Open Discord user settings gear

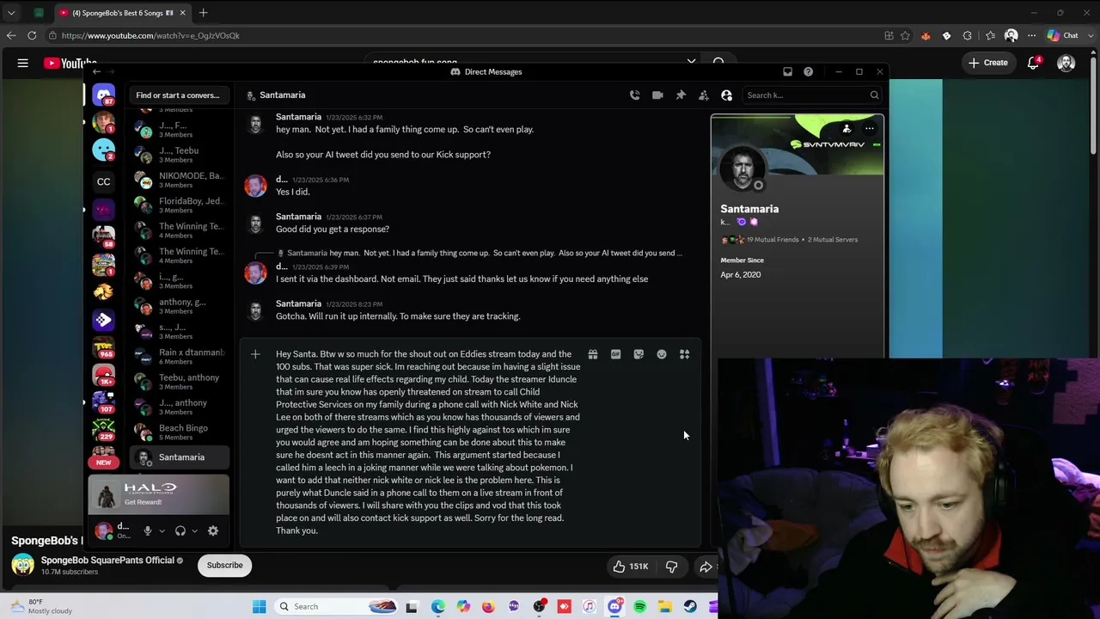(213, 531)
